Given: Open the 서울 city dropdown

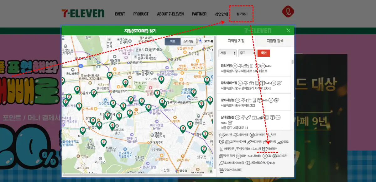Looking at the screenshot, I should coord(227,53).
